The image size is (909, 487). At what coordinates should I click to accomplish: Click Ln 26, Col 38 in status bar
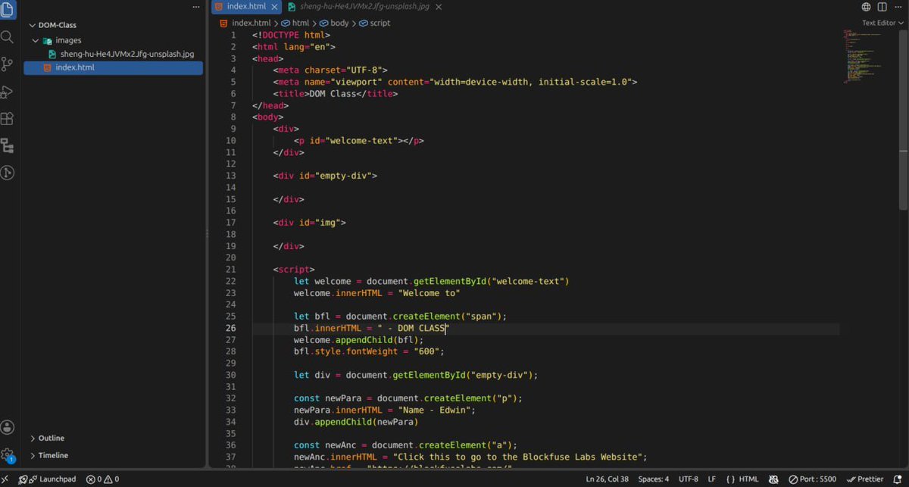tap(607, 479)
